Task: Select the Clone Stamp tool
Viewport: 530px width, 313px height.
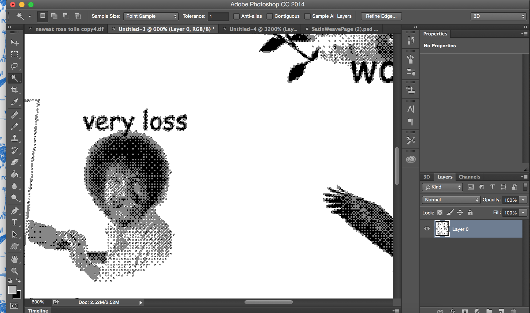Action: tap(15, 139)
